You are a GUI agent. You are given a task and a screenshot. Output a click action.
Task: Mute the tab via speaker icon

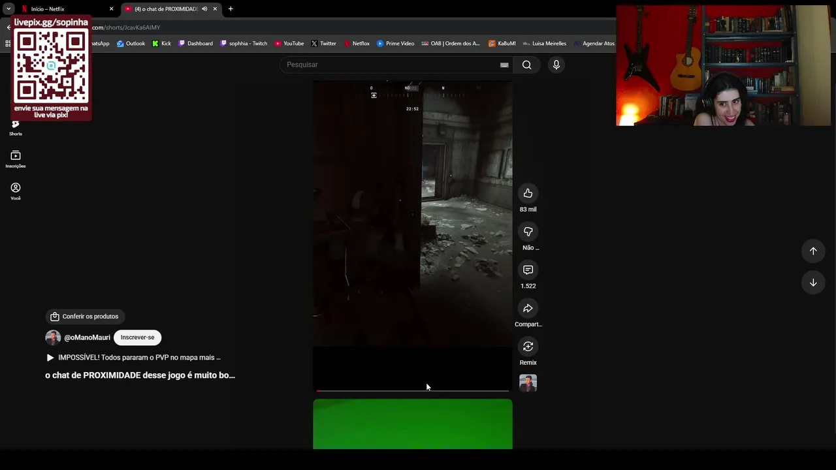point(204,9)
